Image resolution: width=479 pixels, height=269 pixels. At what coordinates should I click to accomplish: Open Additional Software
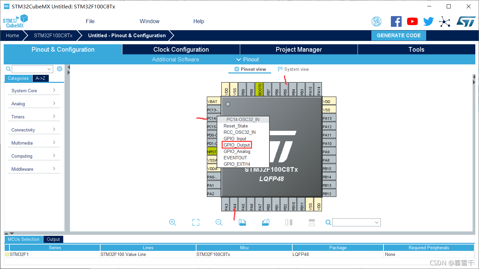[x=176, y=59]
